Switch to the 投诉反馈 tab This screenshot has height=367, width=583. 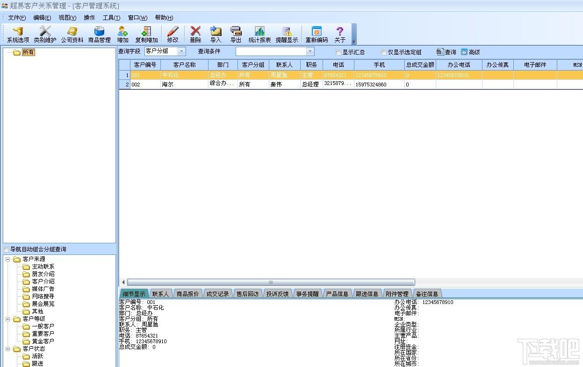coord(277,294)
